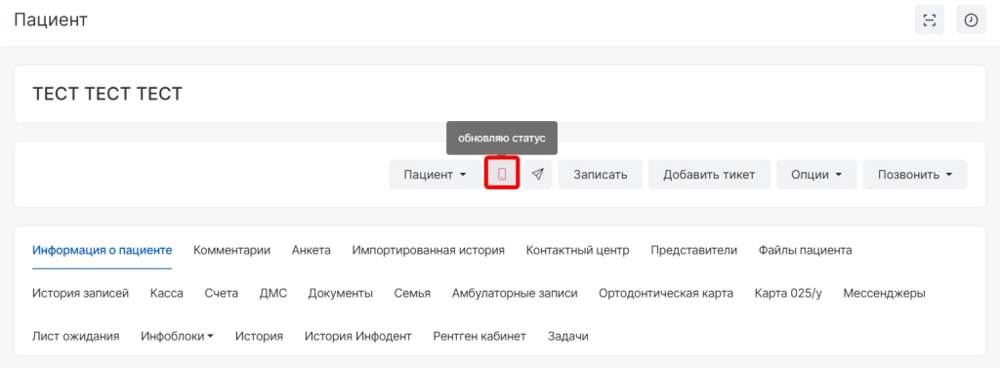Select the История tab
Image resolution: width=1000 pixels, height=368 pixels.
coord(259,336)
